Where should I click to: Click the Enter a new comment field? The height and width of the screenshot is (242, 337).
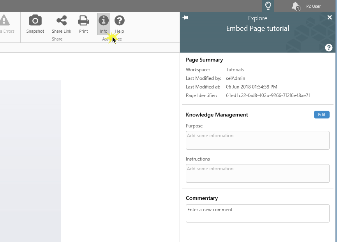pyautogui.click(x=258, y=214)
